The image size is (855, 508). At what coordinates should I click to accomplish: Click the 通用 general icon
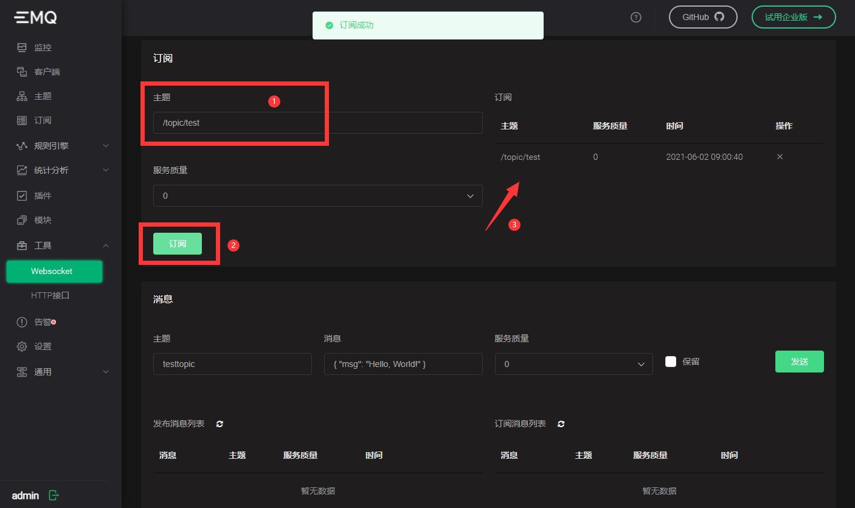tap(22, 372)
